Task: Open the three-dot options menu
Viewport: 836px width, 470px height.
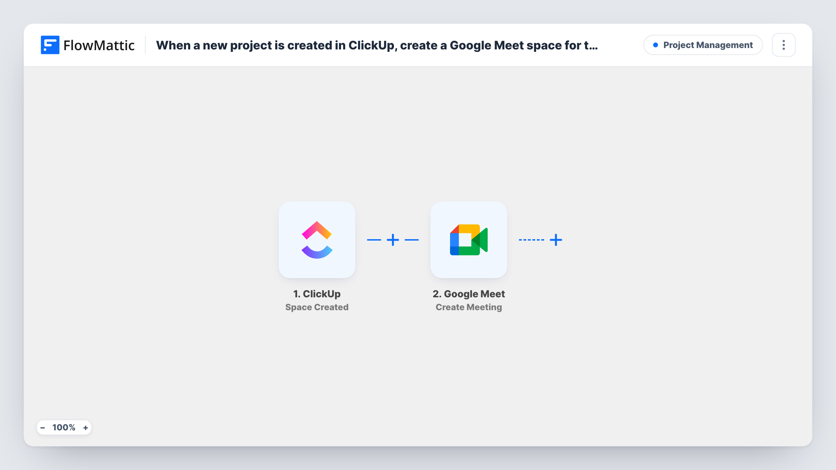Action: point(784,45)
